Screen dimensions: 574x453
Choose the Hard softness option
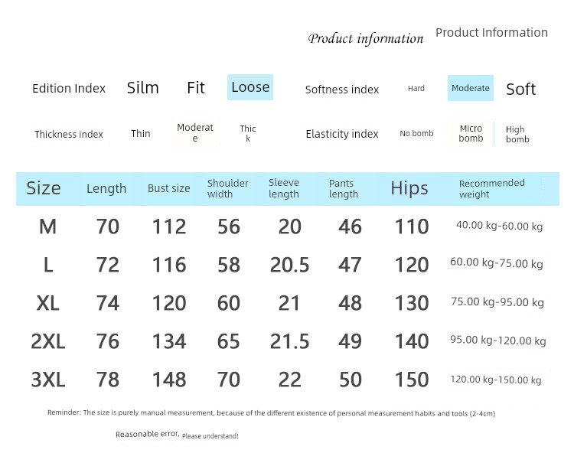pos(416,89)
